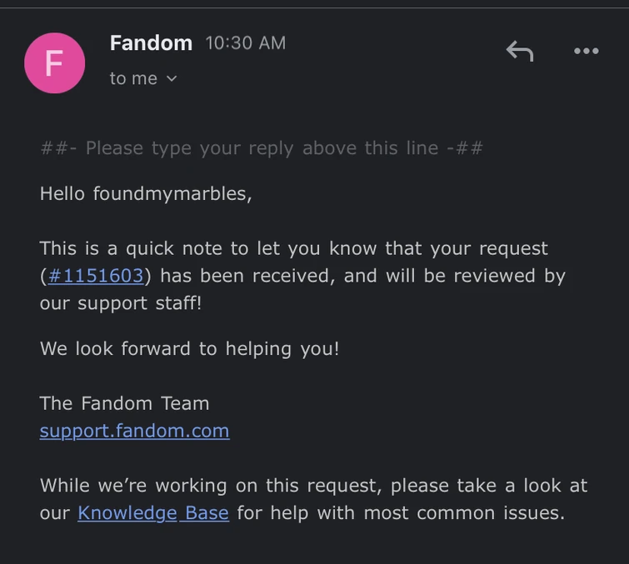Click the pink Fandom sender avatar
Image resolution: width=629 pixels, height=564 pixels.
[54, 63]
